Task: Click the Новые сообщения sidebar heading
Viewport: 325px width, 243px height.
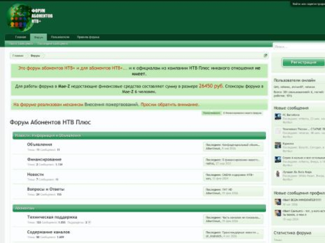Action: tap(291, 108)
